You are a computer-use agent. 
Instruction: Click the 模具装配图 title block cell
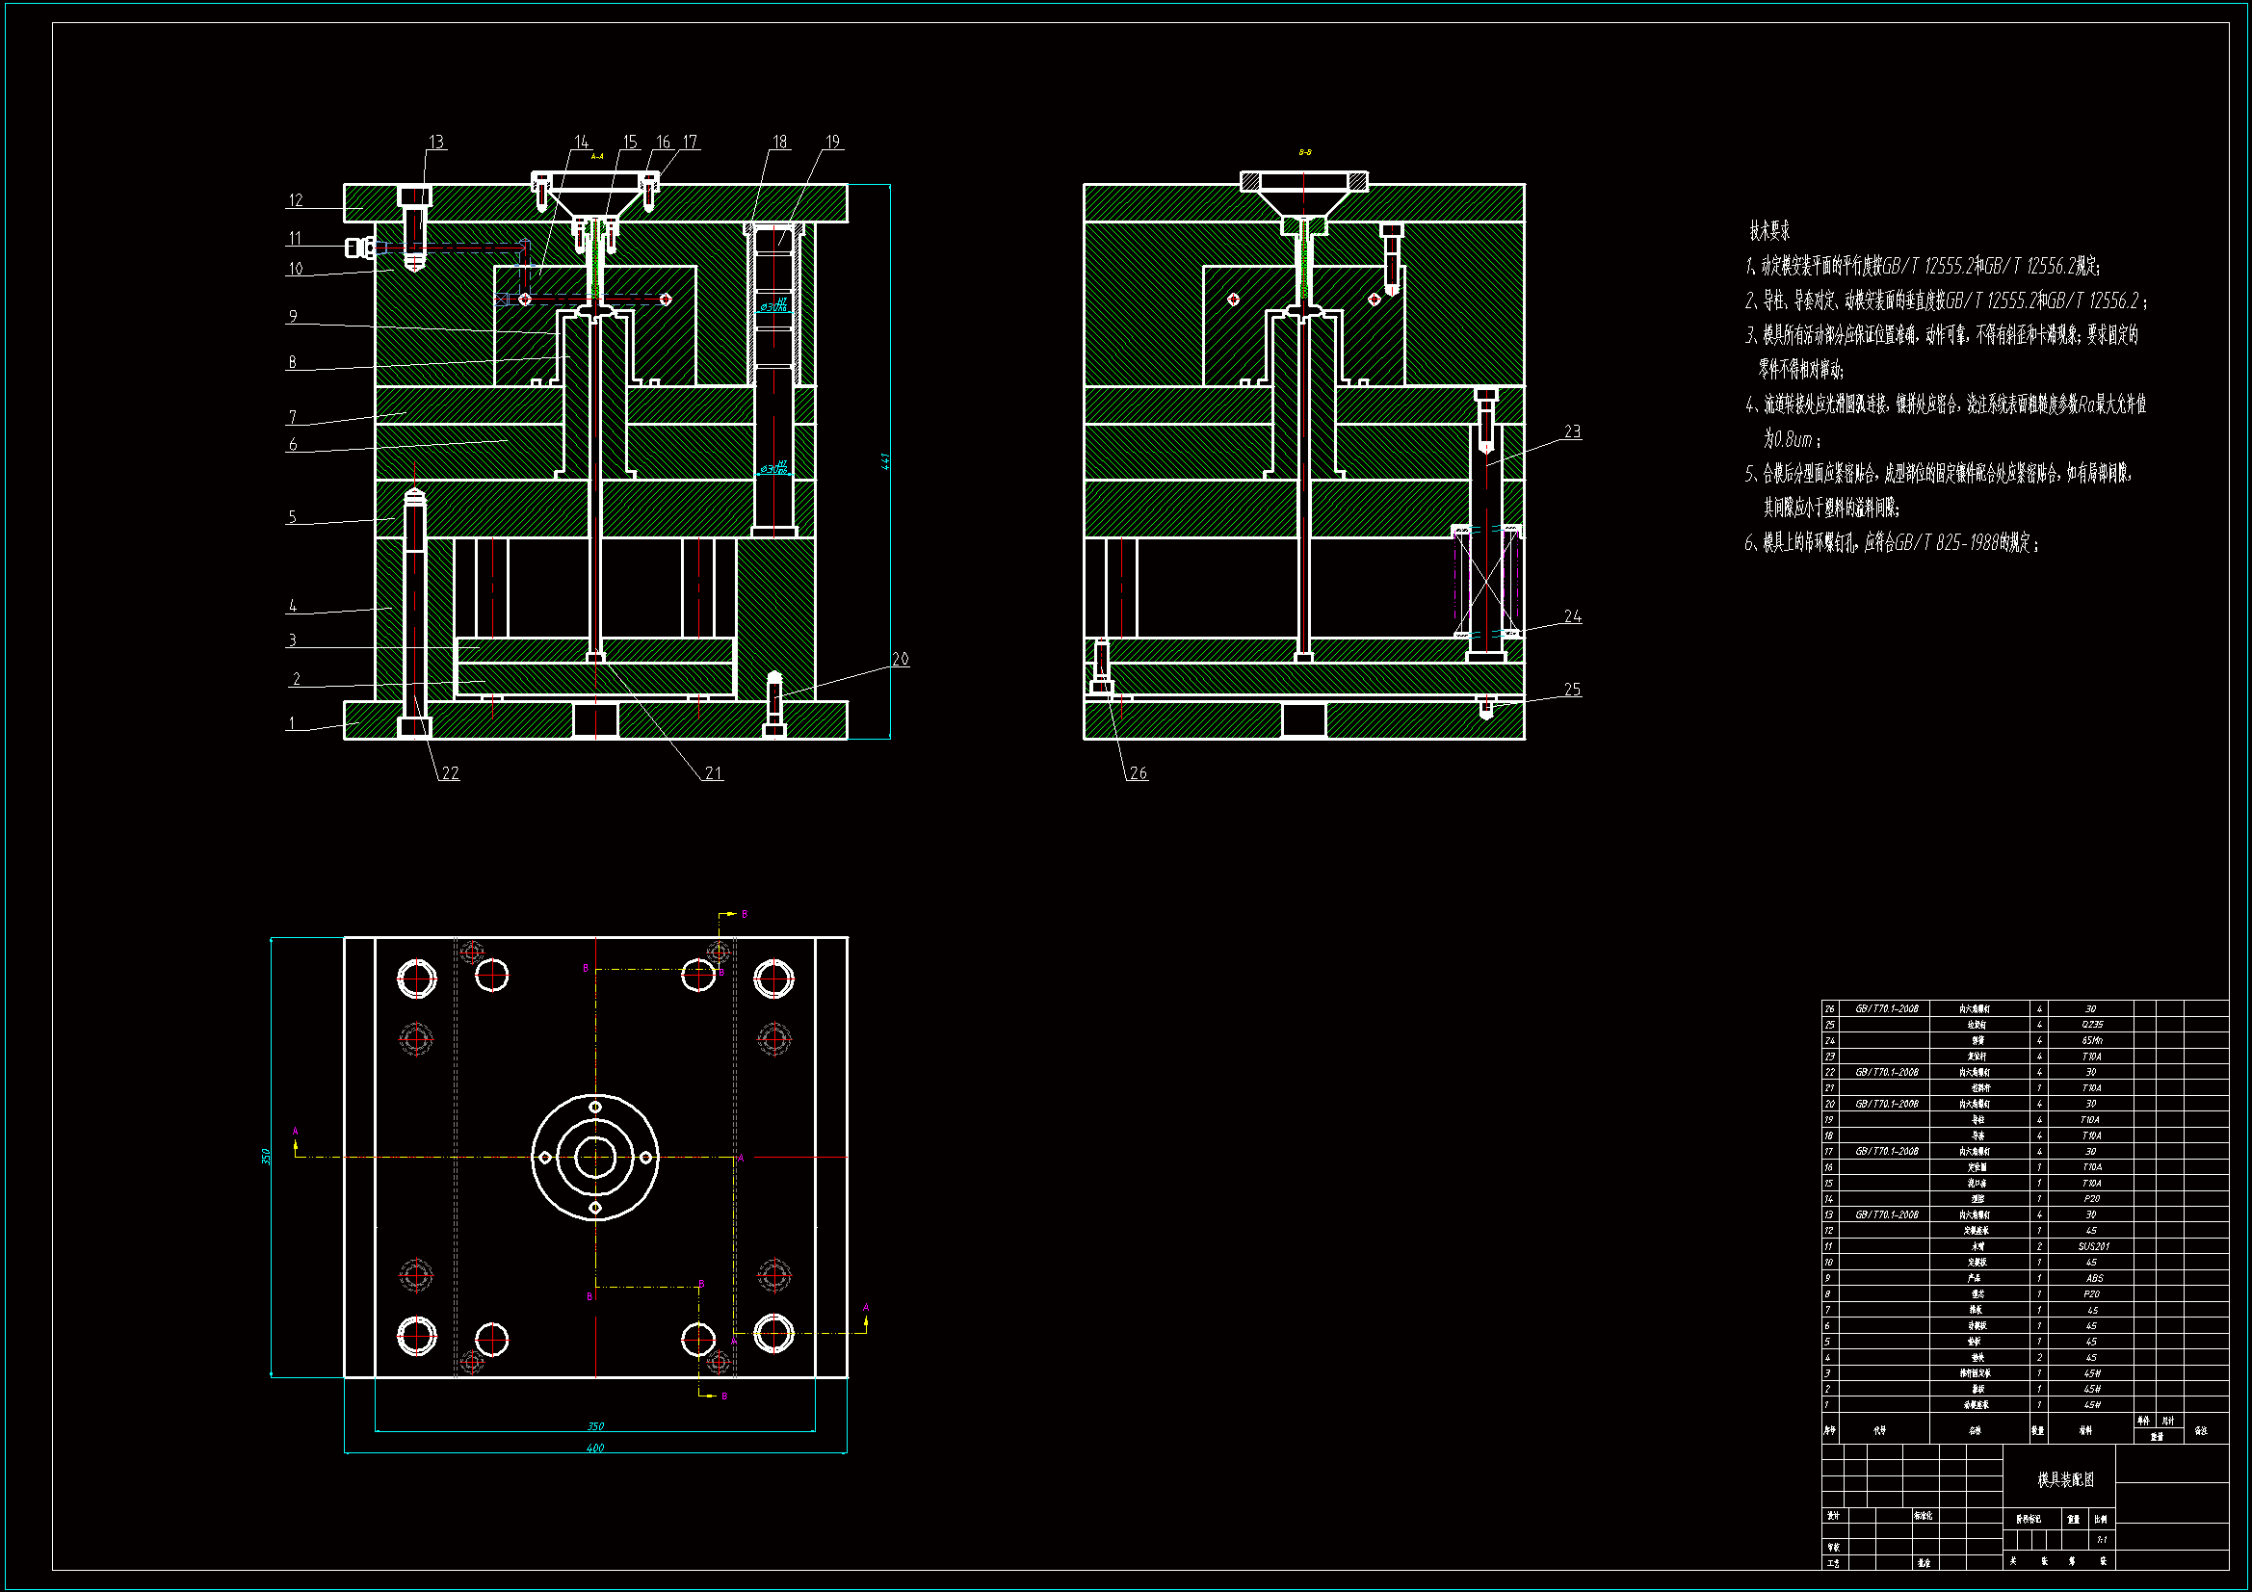coord(2065,1480)
